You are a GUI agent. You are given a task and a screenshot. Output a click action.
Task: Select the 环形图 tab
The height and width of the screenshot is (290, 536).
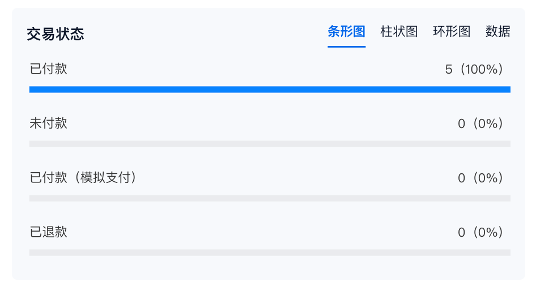(x=452, y=32)
